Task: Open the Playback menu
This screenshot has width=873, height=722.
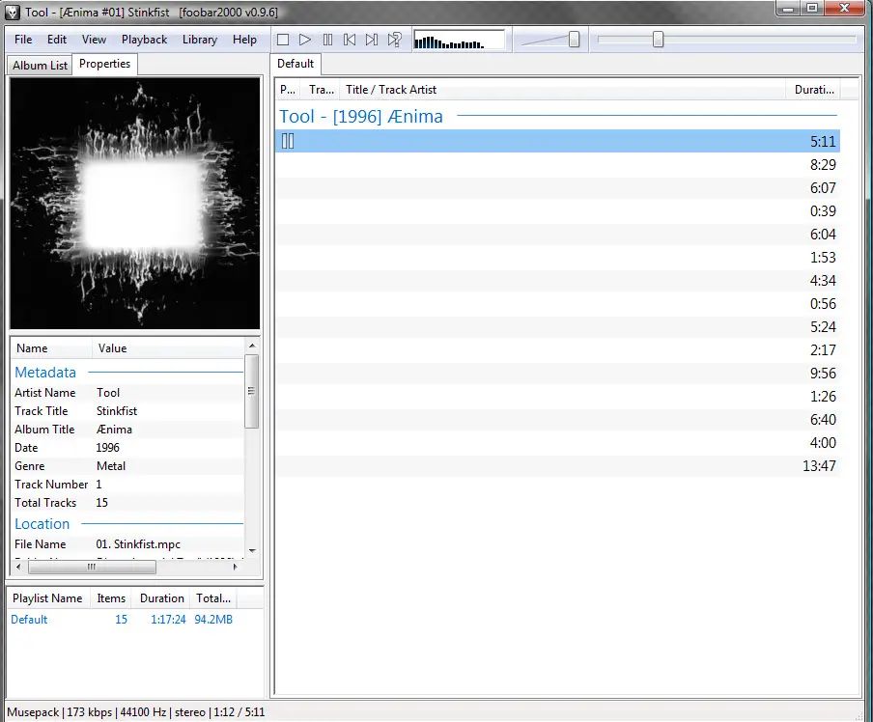Action: (x=144, y=40)
